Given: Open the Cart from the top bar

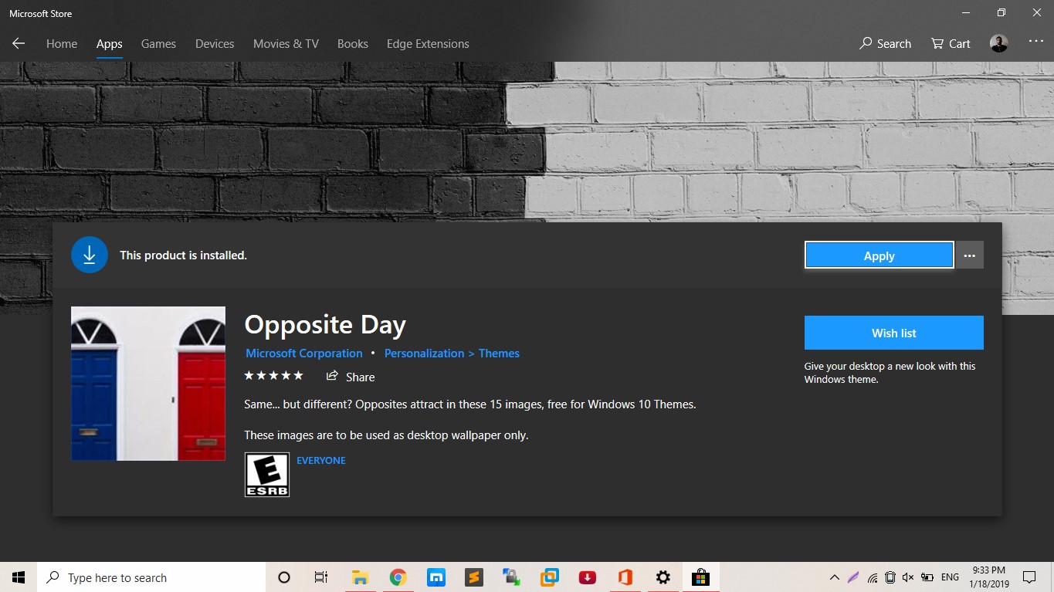Looking at the screenshot, I should [x=949, y=44].
